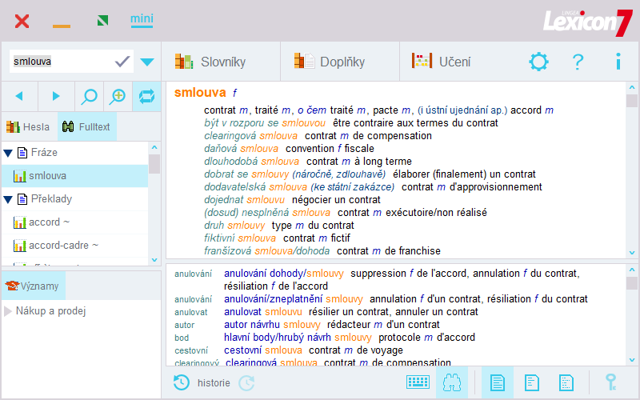Collapse the Překlady tree group
Viewport: 640px width, 400px height.
pyautogui.click(x=8, y=199)
